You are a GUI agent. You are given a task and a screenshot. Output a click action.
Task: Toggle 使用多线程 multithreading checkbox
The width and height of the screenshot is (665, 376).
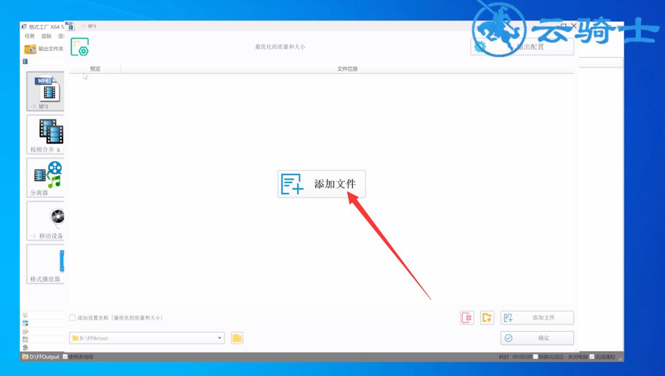click(65, 357)
